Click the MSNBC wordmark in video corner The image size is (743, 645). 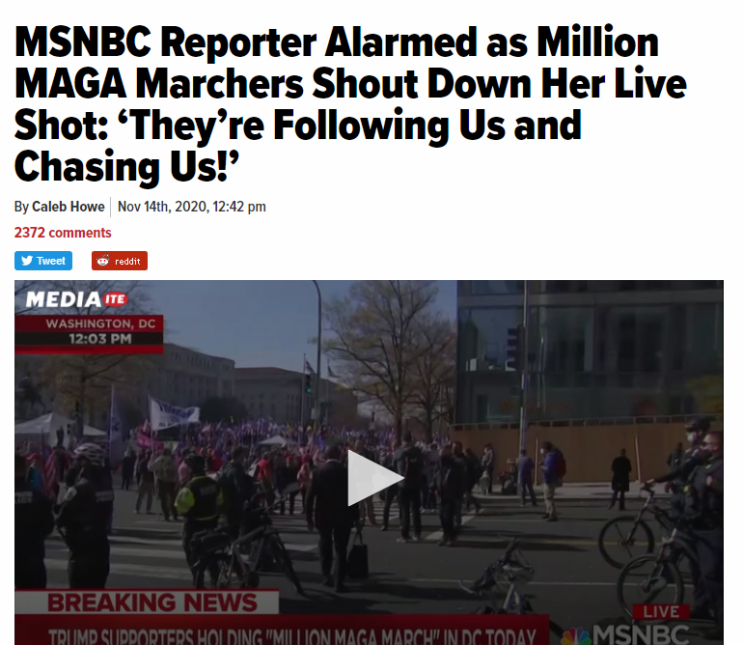(x=640, y=634)
